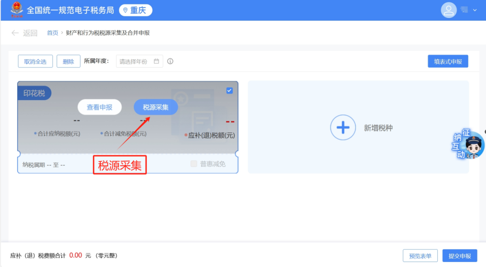Click the 取消全选 button
The width and height of the screenshot is (486, 267).
36,61
